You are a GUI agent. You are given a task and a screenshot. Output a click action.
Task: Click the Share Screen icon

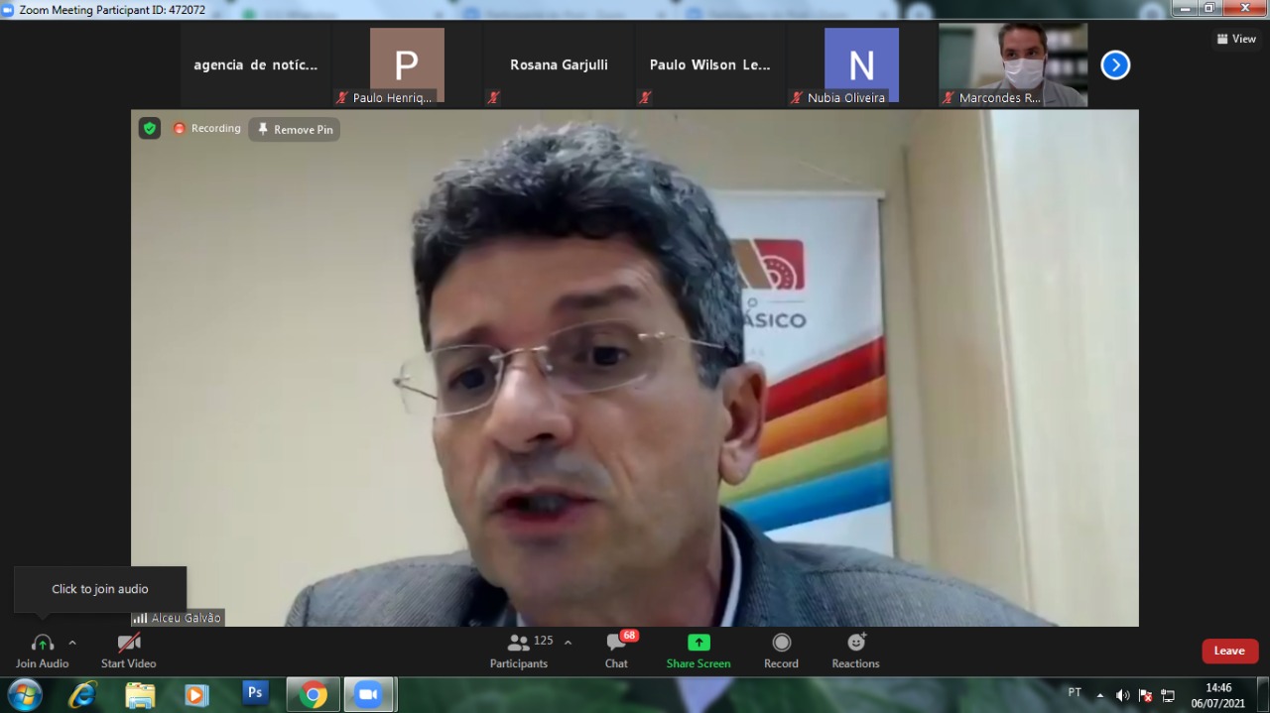coord(698,643)
